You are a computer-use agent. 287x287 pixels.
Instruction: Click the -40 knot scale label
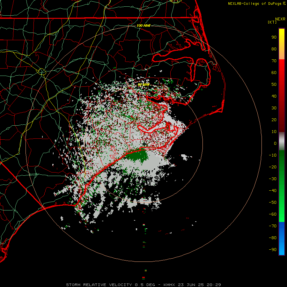273,191
